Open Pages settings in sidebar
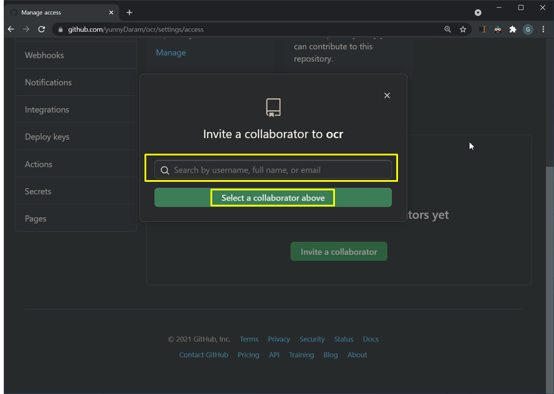 (76, 219)
